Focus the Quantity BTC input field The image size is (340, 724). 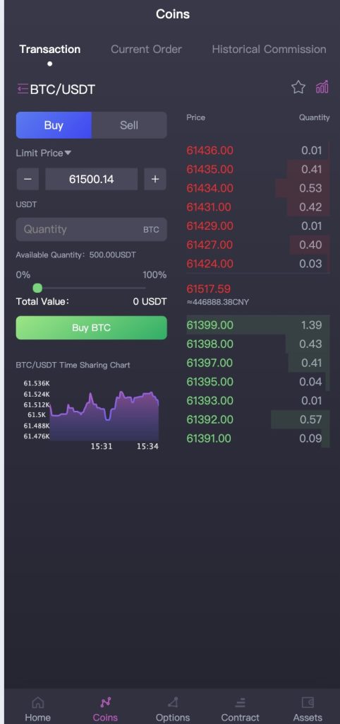[91, 230]
